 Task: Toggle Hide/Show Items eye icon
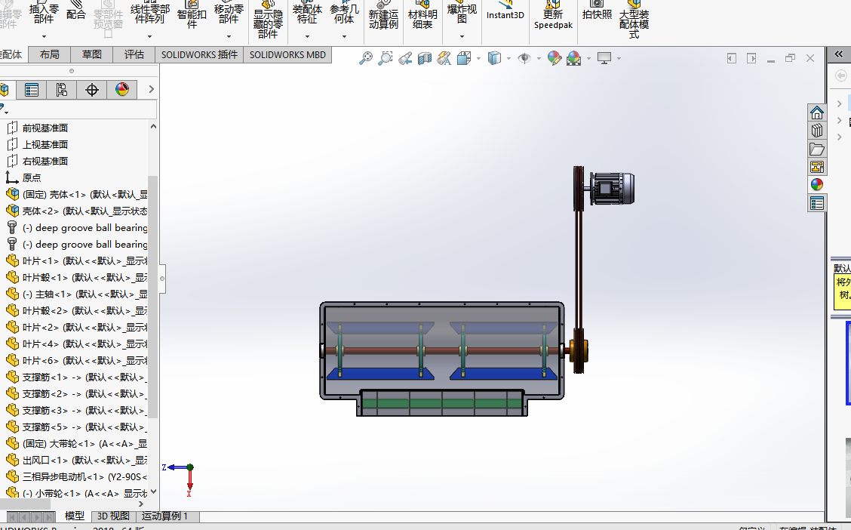(x=524, y=58)
